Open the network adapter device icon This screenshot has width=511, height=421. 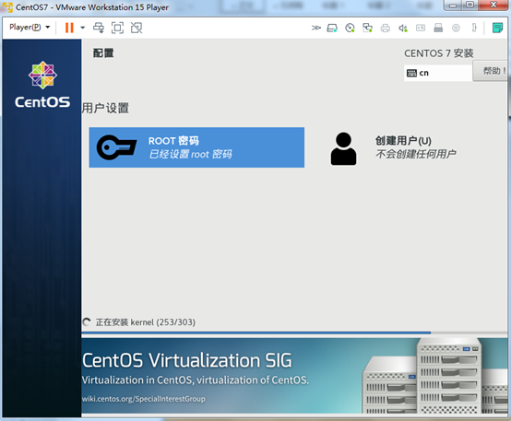(x=368, y=28)
